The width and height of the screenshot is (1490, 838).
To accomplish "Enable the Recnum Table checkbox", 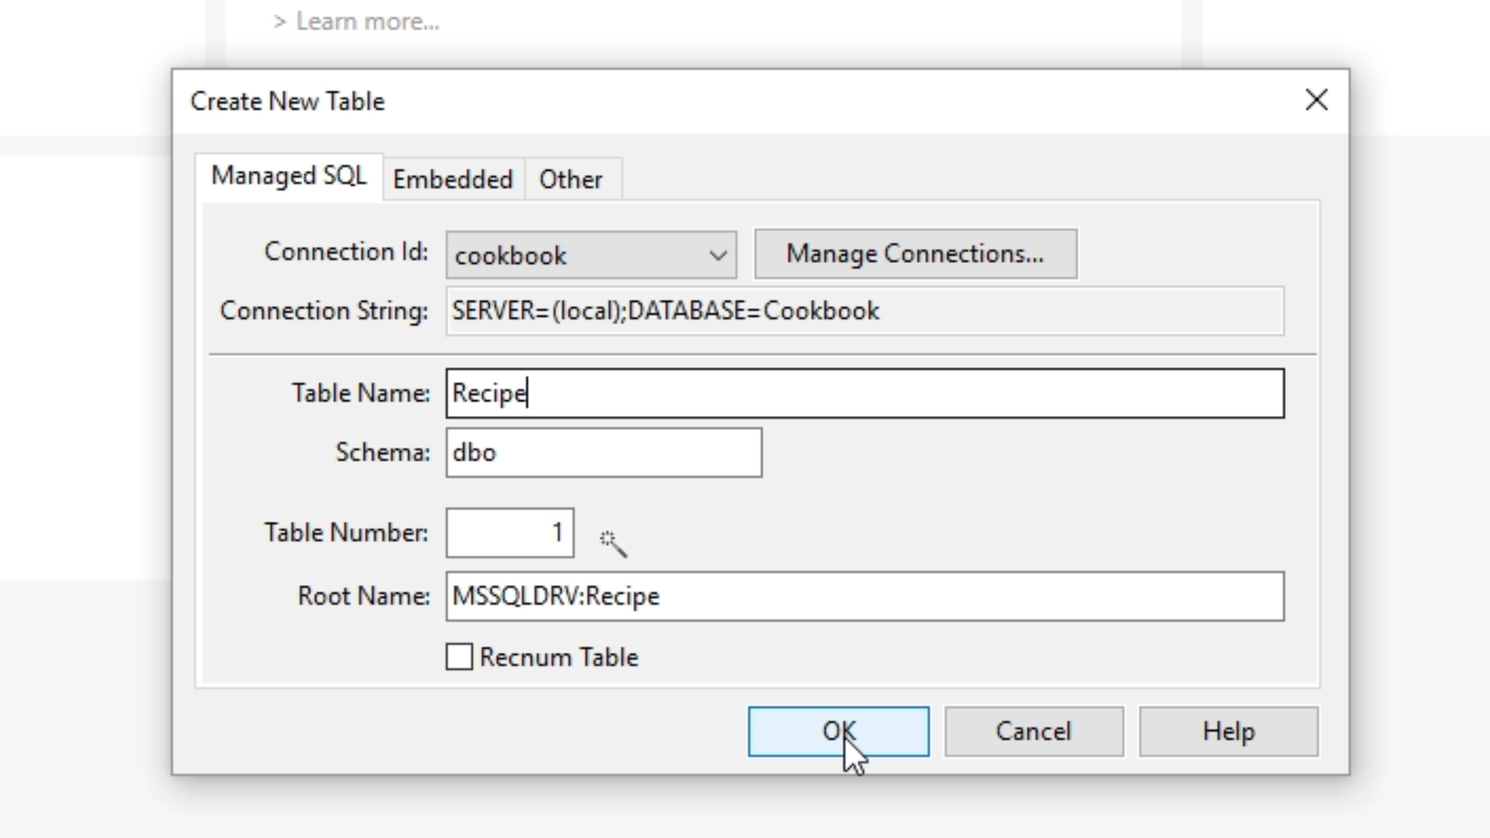I will [x=459, y=657].
